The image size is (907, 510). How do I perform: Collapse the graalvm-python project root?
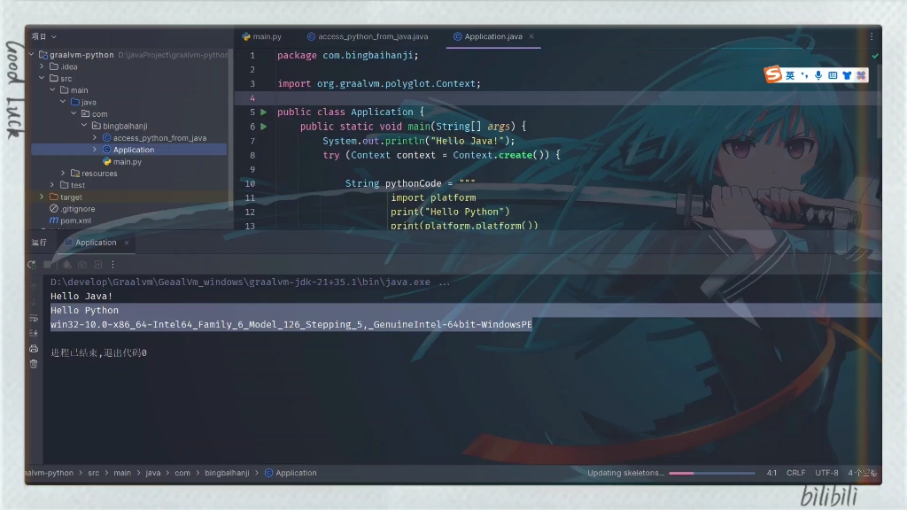31,54
